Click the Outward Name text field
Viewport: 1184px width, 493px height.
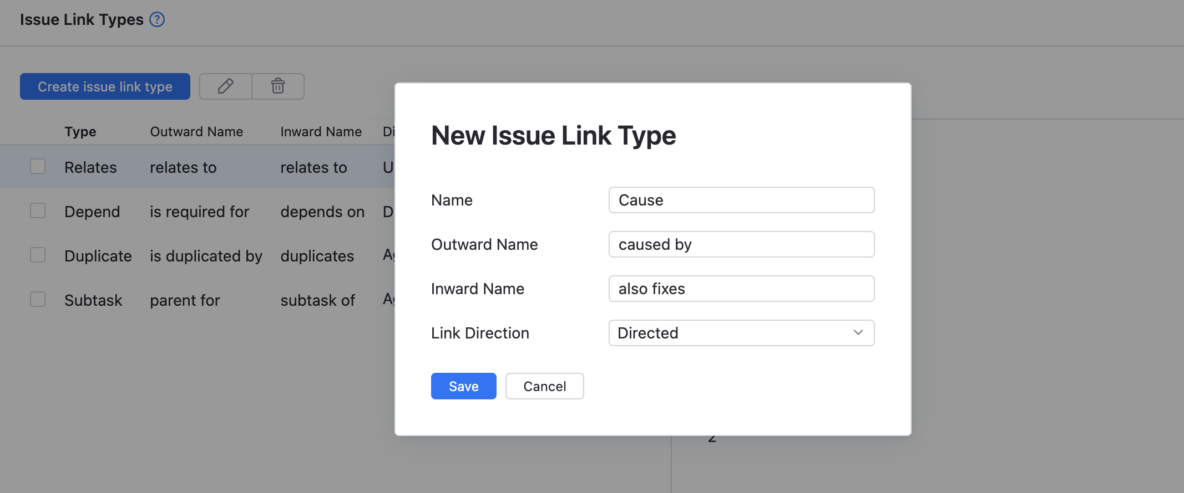point(741,244)
